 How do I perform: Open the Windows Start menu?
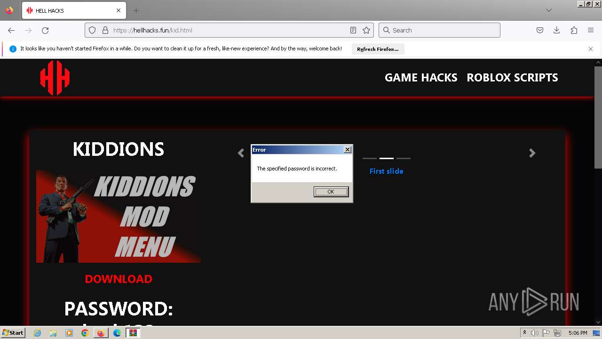pyautogui.click(x=13, y=332)
